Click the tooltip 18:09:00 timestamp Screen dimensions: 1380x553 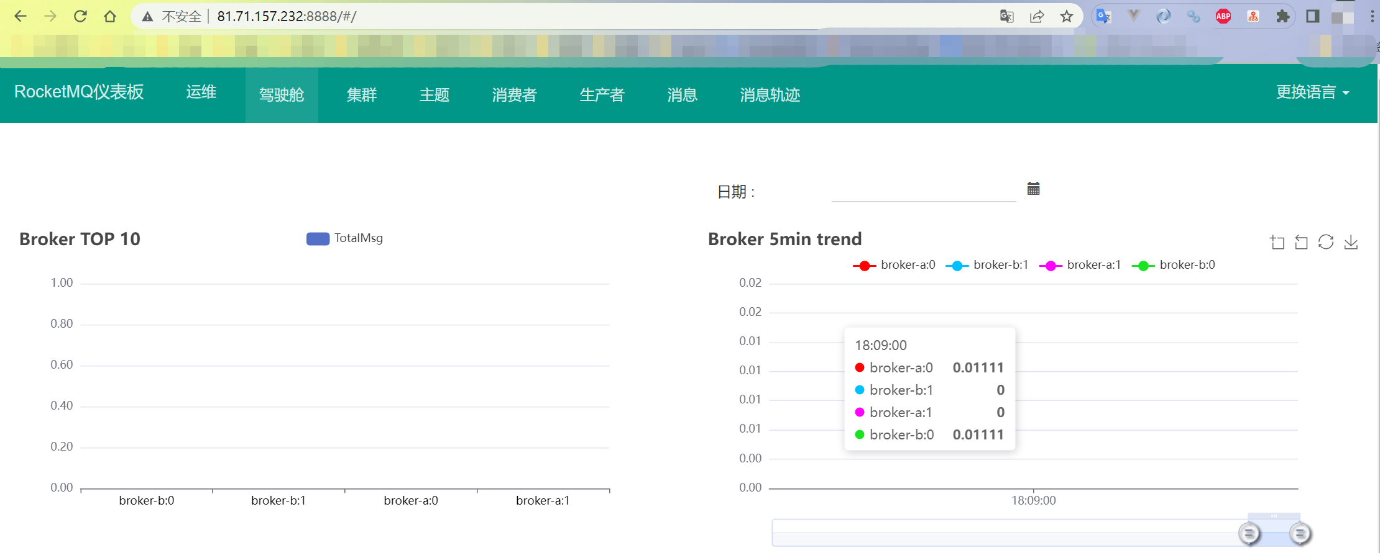point(881,345)
